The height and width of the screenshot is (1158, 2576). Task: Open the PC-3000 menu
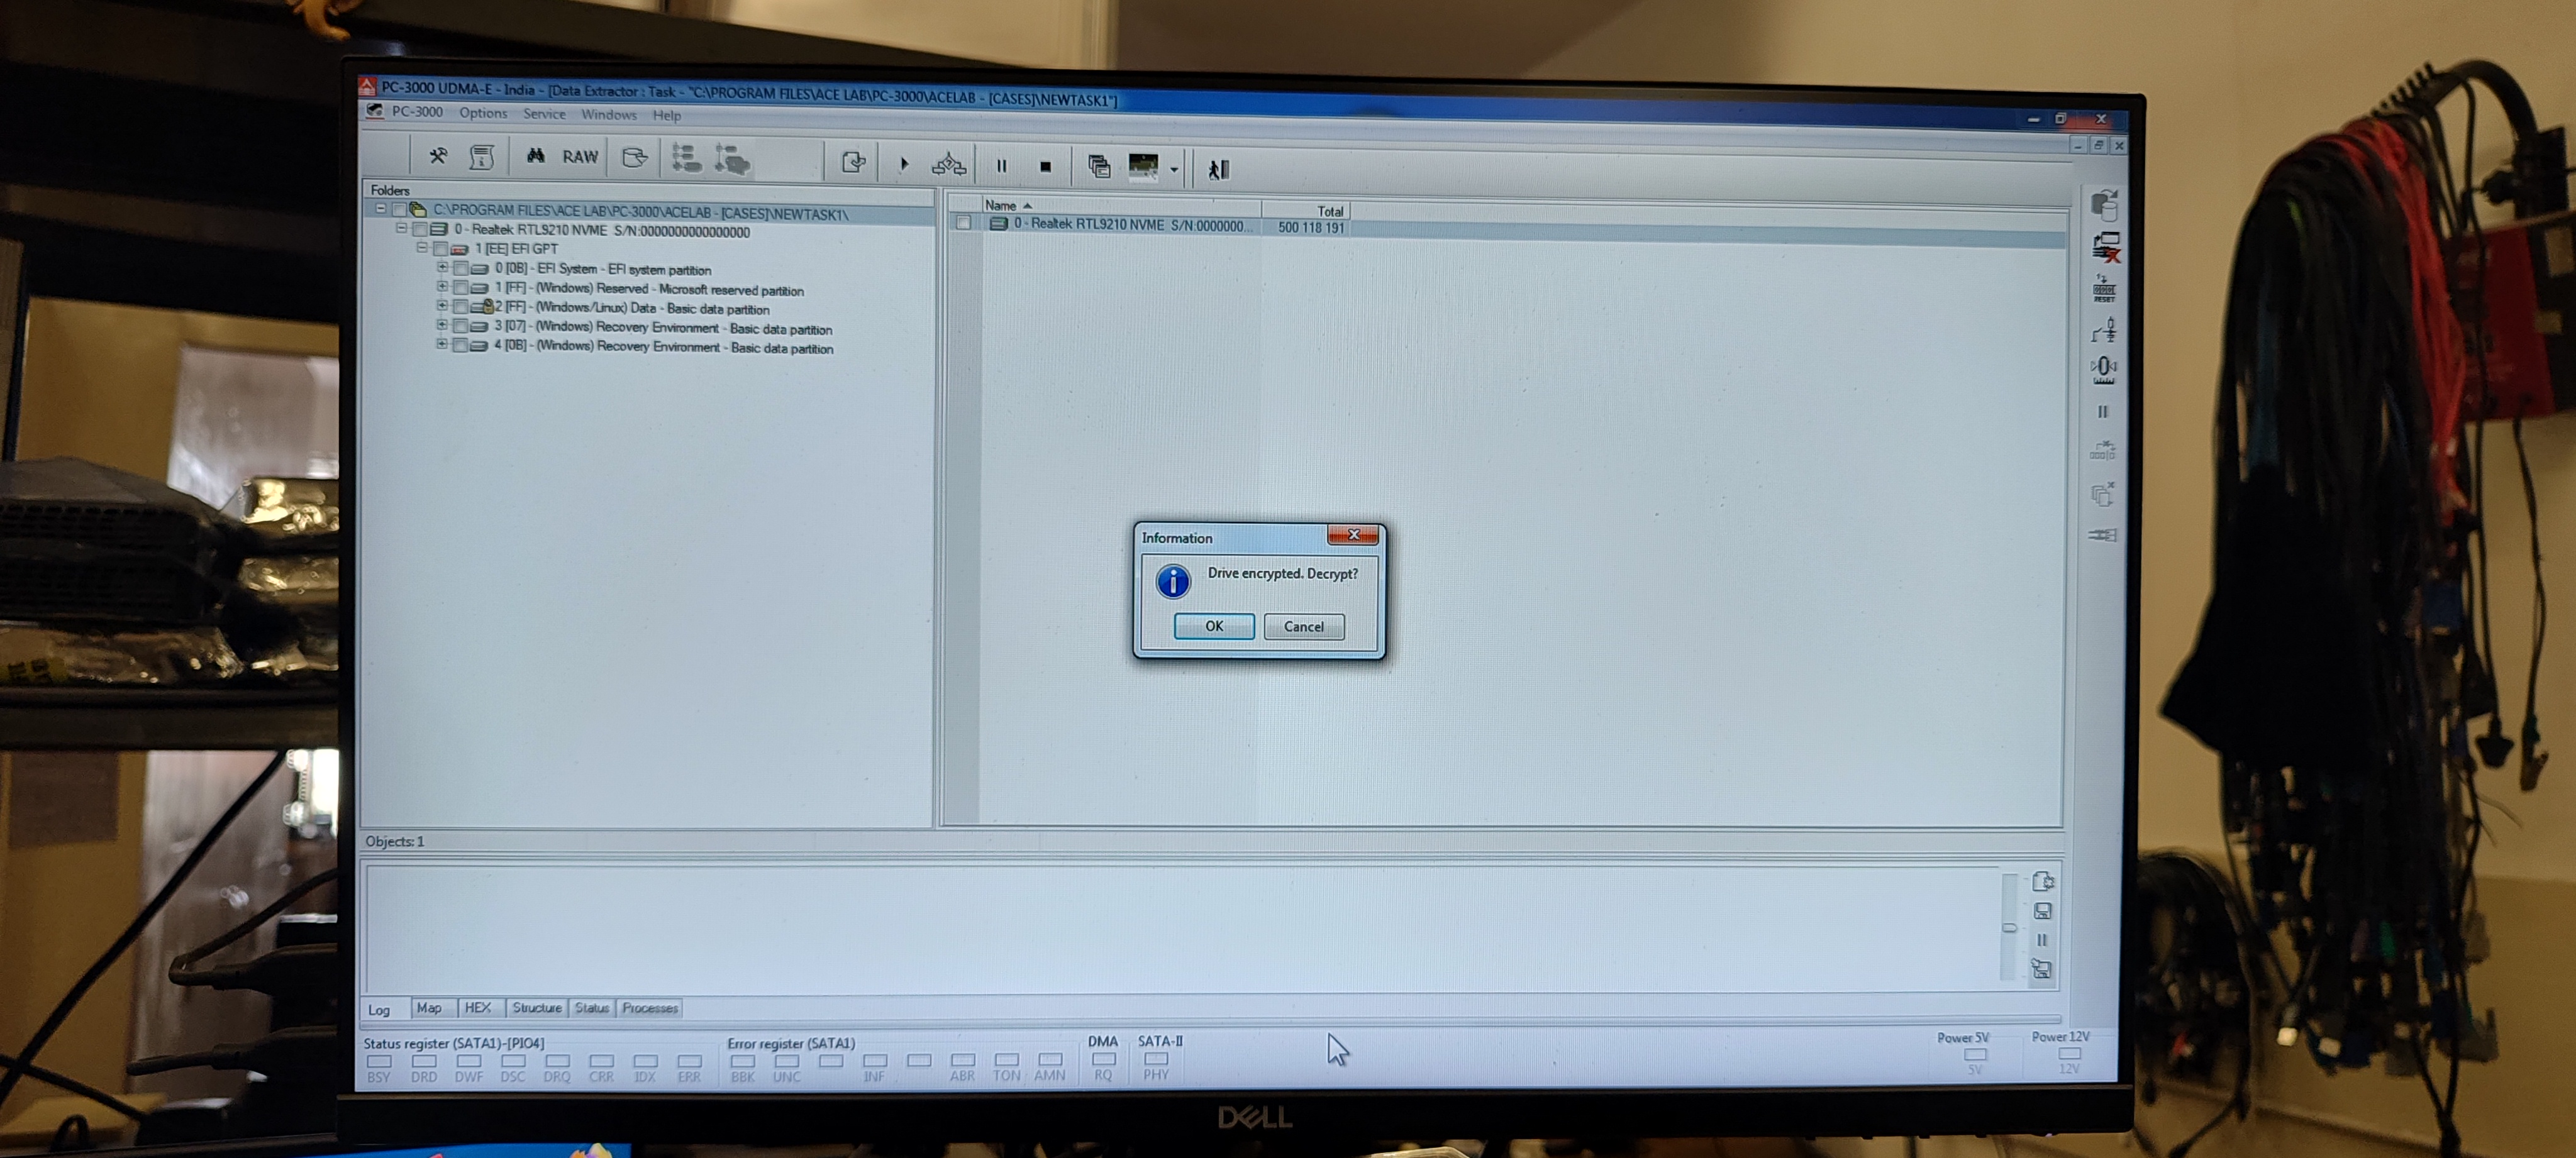(417, 112)
